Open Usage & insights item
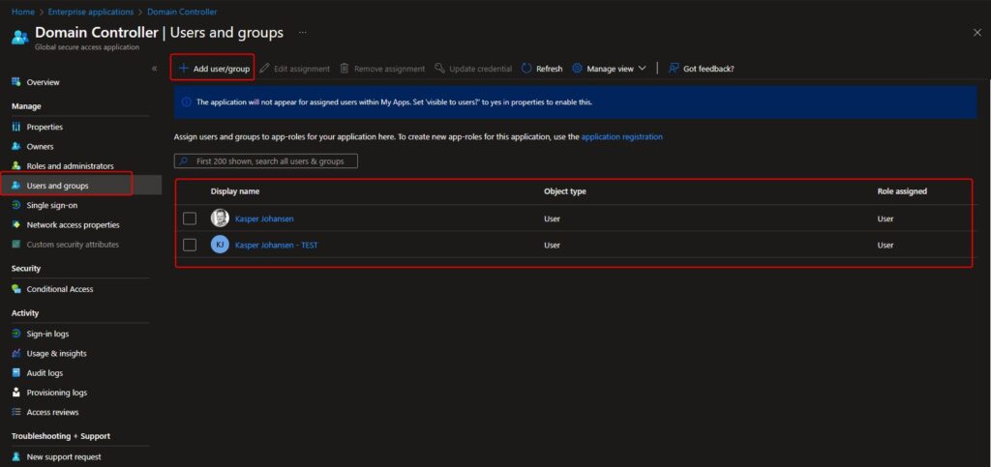 [x=57, y=354]
